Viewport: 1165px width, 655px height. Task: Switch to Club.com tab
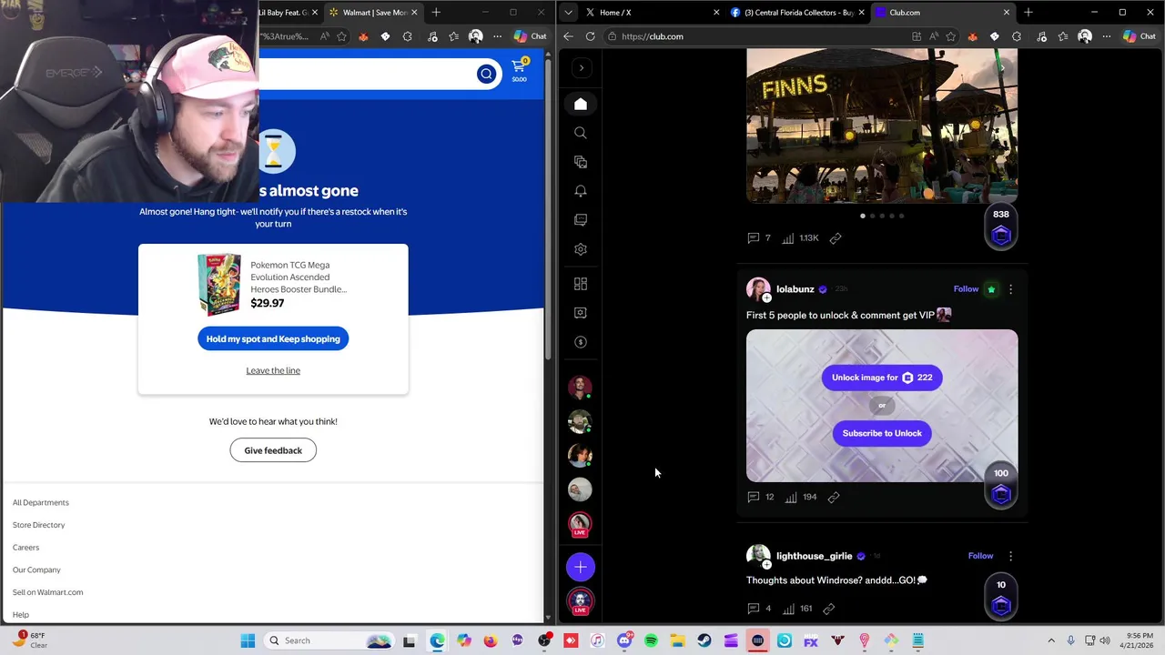point(942,13)
